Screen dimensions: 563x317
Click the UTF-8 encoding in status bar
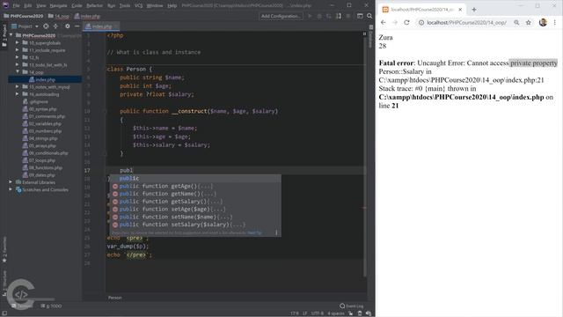click(317, 313)
